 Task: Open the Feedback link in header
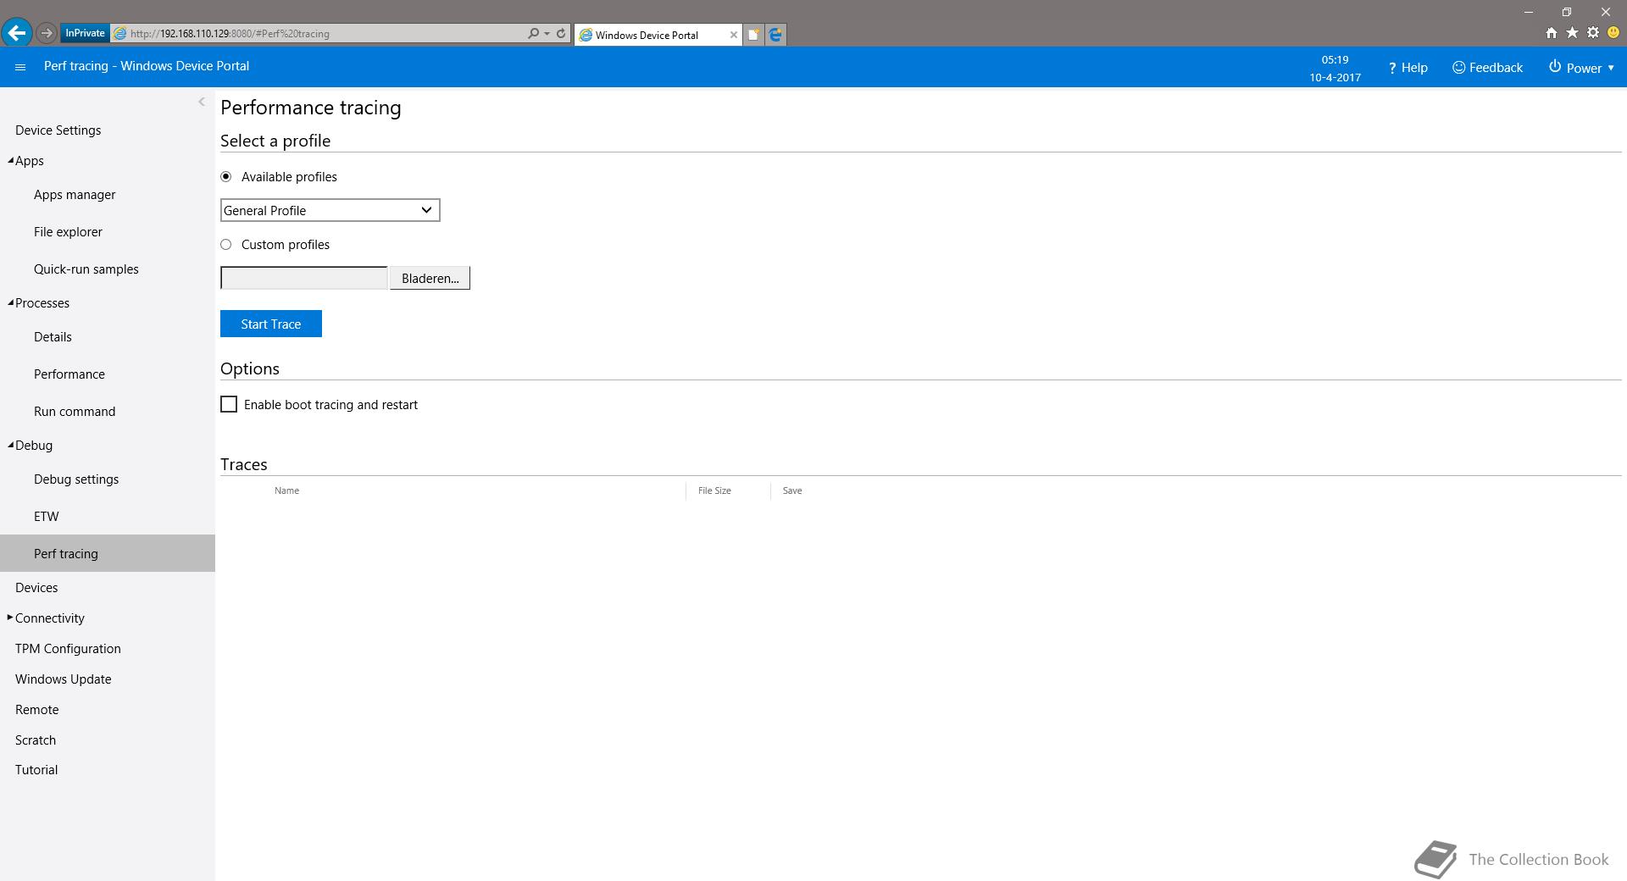point(1487,68)
